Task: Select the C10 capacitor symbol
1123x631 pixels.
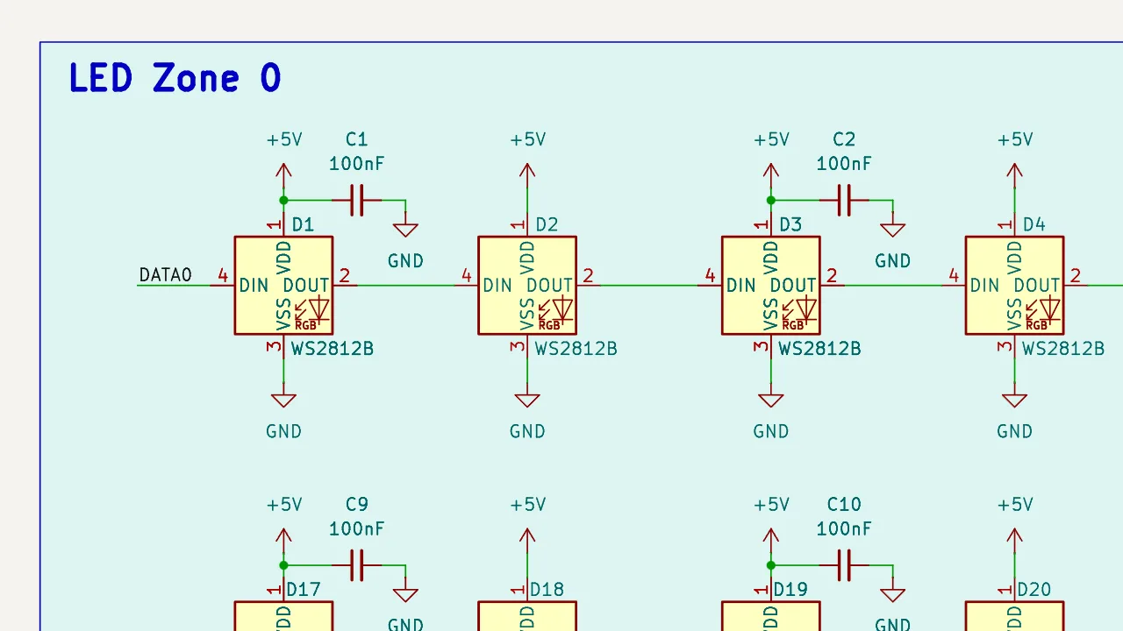Action: [844, 565]
